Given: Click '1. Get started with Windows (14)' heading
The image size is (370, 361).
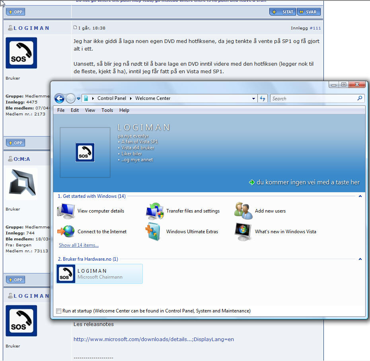Looking at the screenshot, I should pyautogui.click(x=92, y=196).
